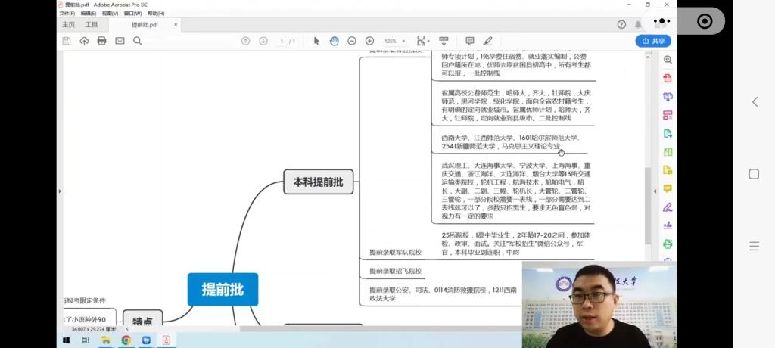
Task: Expand the fit page options dropdown
Action: point(423,41)
